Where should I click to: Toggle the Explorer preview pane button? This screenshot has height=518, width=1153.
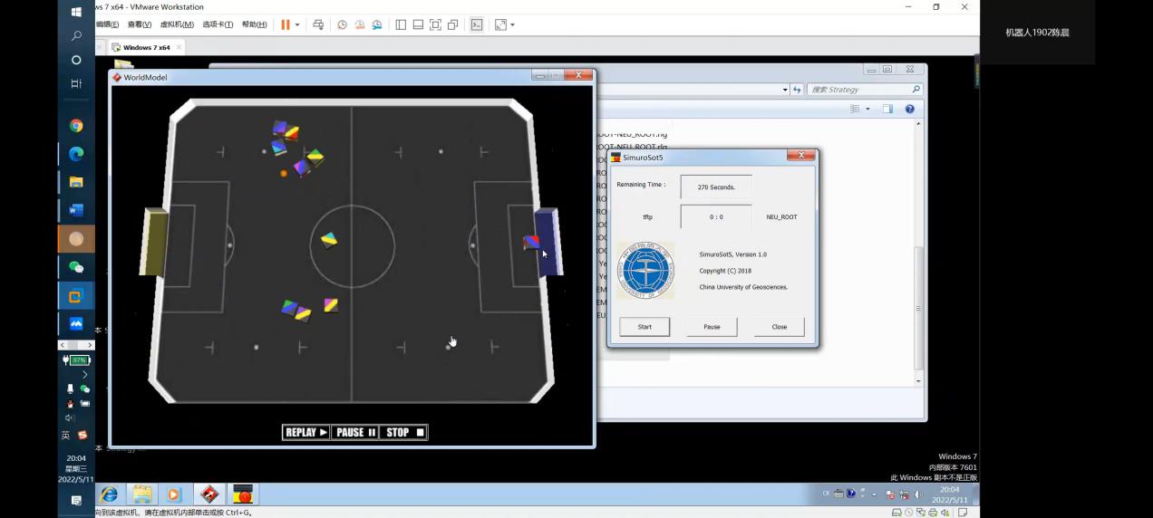click(887, 109)
